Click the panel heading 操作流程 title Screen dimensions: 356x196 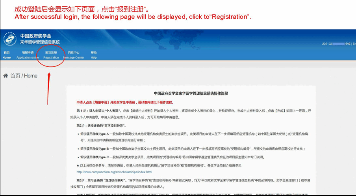[x=191, y=93]
